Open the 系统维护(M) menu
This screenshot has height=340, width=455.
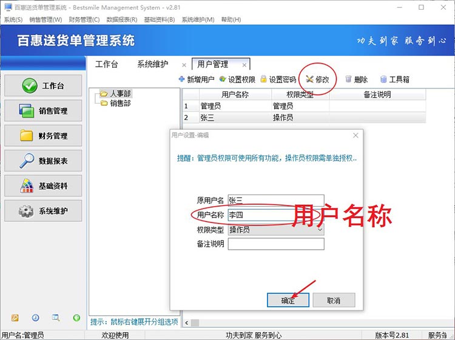[198, 19]
